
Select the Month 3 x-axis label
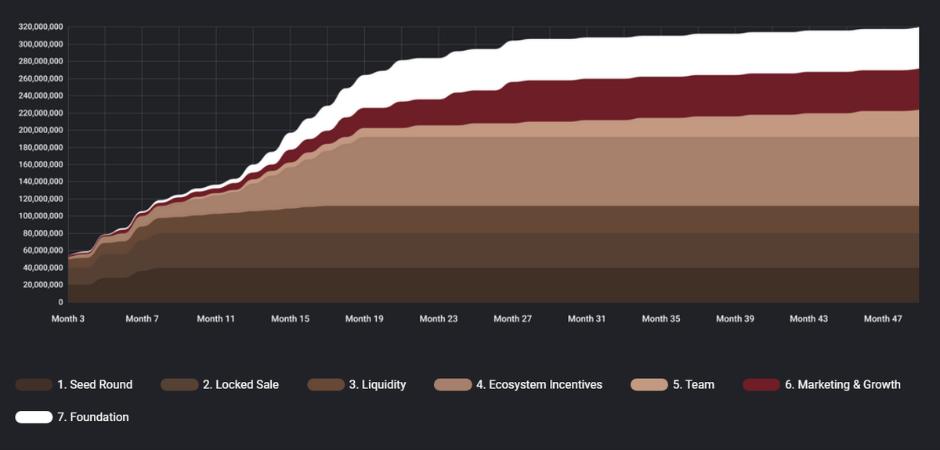[x=68, y=319]
